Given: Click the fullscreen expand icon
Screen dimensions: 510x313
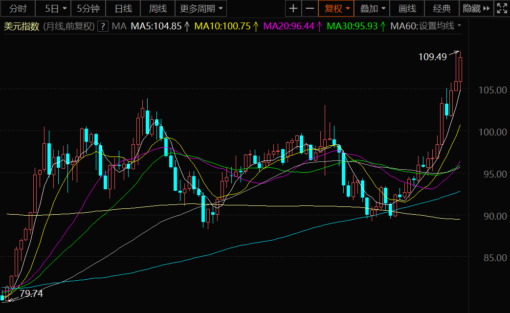Looking at the screenshot, I should (x=502, y=8).
